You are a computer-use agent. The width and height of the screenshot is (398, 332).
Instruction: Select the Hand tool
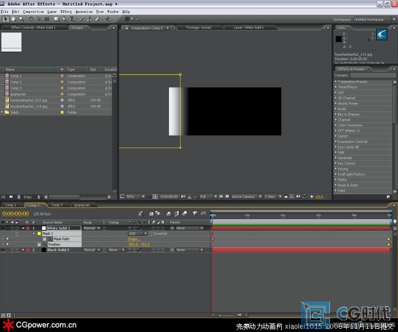pos(13,19)
